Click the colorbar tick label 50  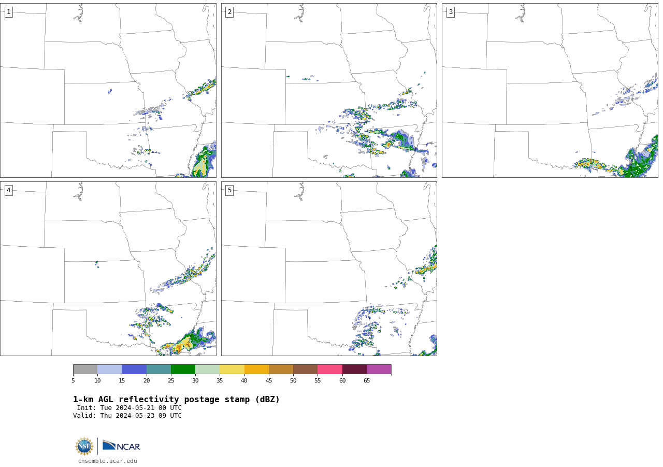coord(293,380)
